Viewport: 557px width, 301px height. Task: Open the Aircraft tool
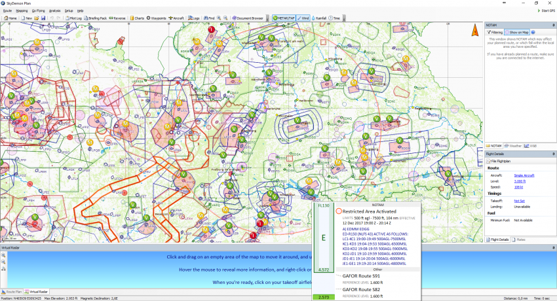[176, 18]
